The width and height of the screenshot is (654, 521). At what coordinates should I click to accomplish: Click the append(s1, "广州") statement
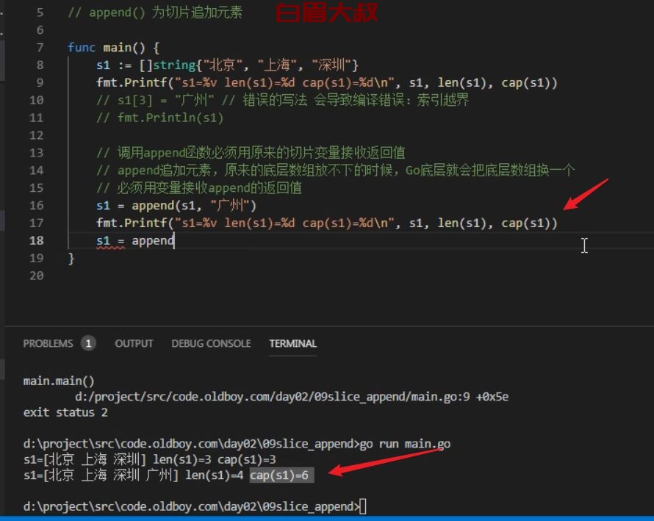click(176, 205)
